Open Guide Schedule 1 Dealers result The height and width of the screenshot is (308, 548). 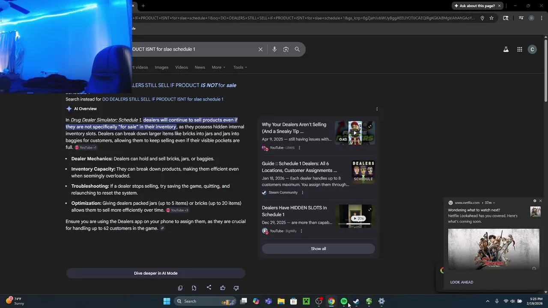tap(300, 167)
